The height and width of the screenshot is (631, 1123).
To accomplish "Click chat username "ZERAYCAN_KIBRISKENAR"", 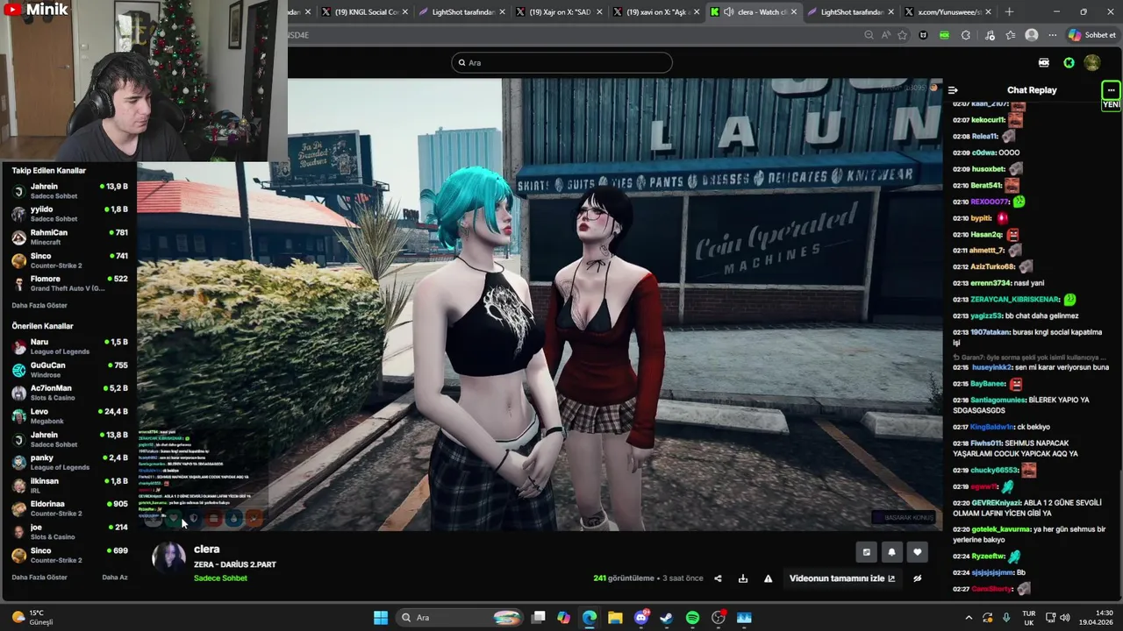I will point(1015,300).
